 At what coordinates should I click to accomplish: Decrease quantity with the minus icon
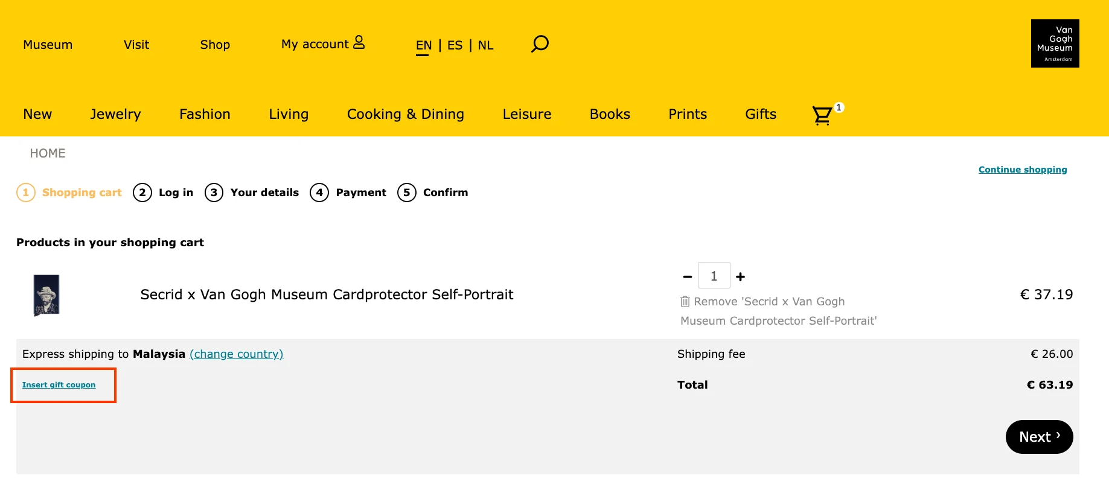click(x=687, y=276)
